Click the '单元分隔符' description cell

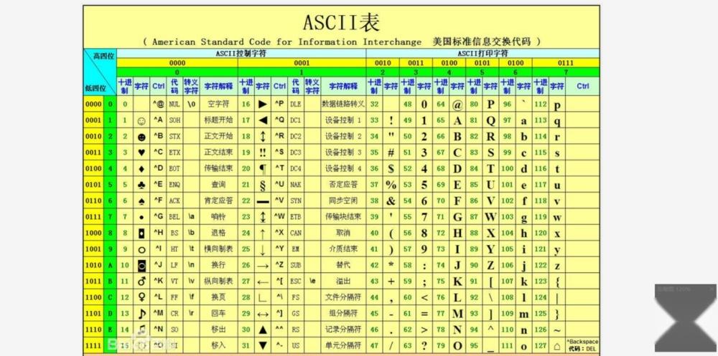[x=343, y=345]
